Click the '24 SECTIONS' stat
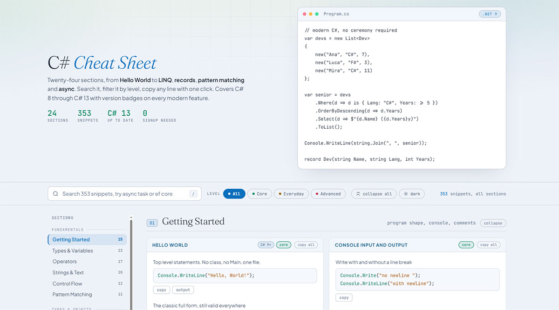The height and width of the screenshot is (310, 559). tap(58, 116)
